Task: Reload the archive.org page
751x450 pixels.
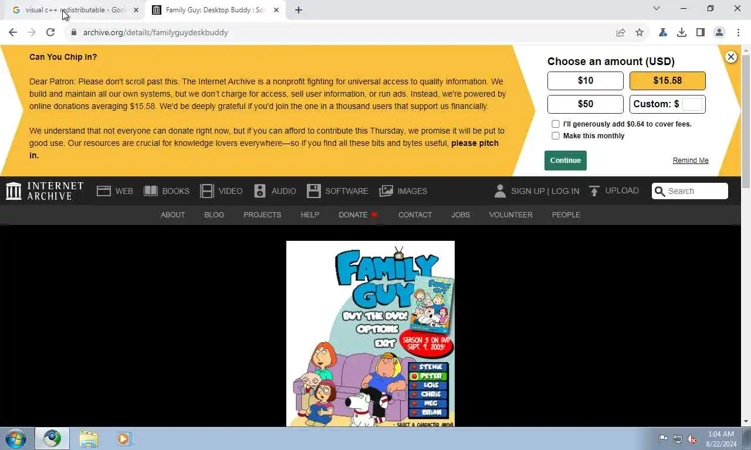Action: pyautogui.click(x=50, y=32)
